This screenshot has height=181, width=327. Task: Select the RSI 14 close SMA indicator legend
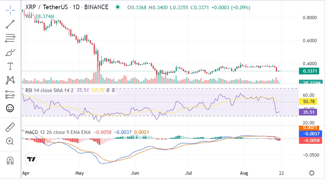[x=49, y=90]
